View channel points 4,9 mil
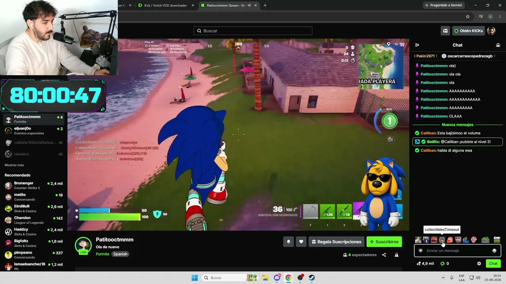This screenshot has height=284, width=506. coord(425,263)
